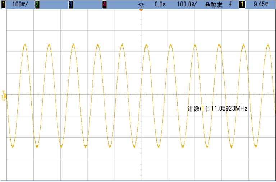276x182 pixels.
Task: Click the trigger source channel 1 badge
Action: (243, 4)
